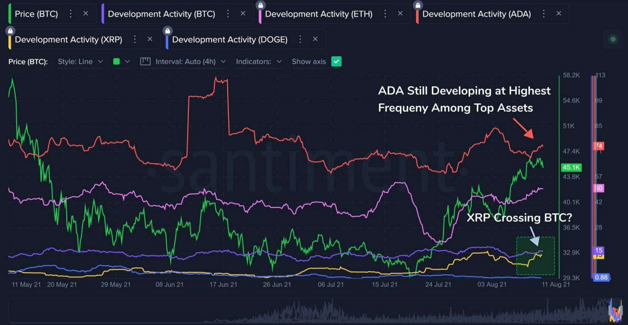This screenshot has height=325, width=628.
Task: Remove Development Activity (BTC) metric
Action: [x=243, y=14]
